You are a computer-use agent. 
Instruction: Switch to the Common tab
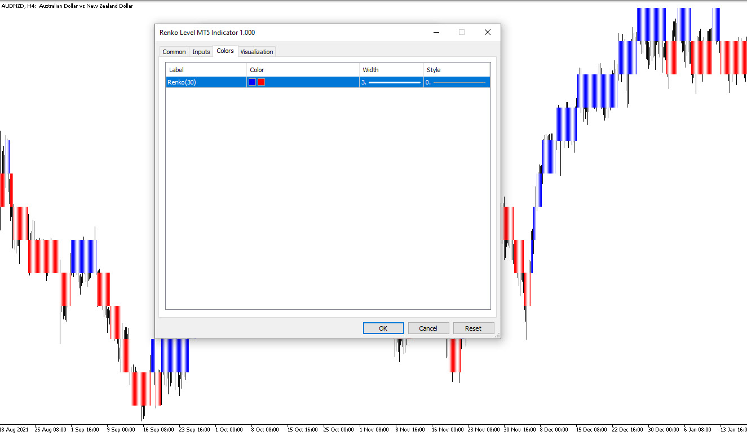coord(174,52)
